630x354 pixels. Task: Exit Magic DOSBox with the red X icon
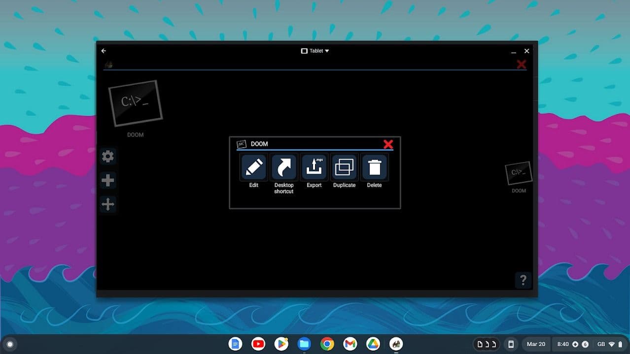click(521, 64)
